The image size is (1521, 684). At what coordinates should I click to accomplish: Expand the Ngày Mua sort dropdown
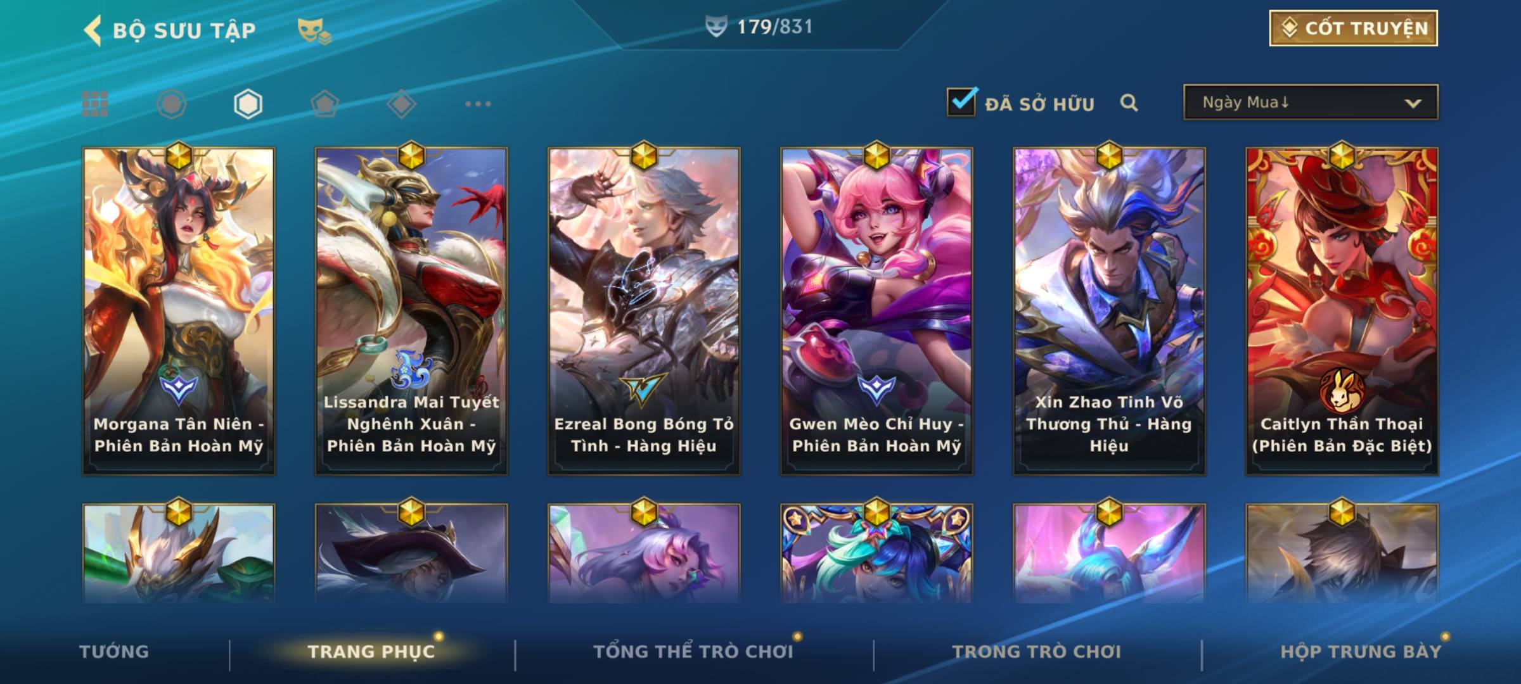click(x=1311, y=102)
